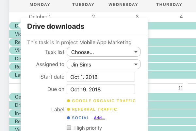Viewport: 196px width, 131px height.
Task: Click the October 4 calendar day
Action: click(x=181, y=17)
